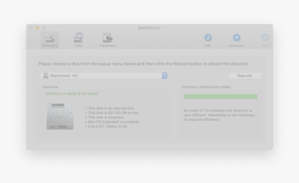Click 'S.M.A.R.T. Status is OK' line

tap(107, 127)
